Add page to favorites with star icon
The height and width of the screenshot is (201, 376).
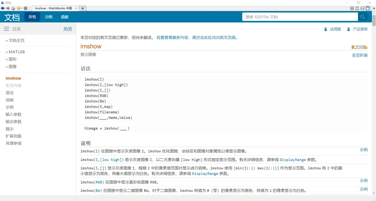[18, 8]
